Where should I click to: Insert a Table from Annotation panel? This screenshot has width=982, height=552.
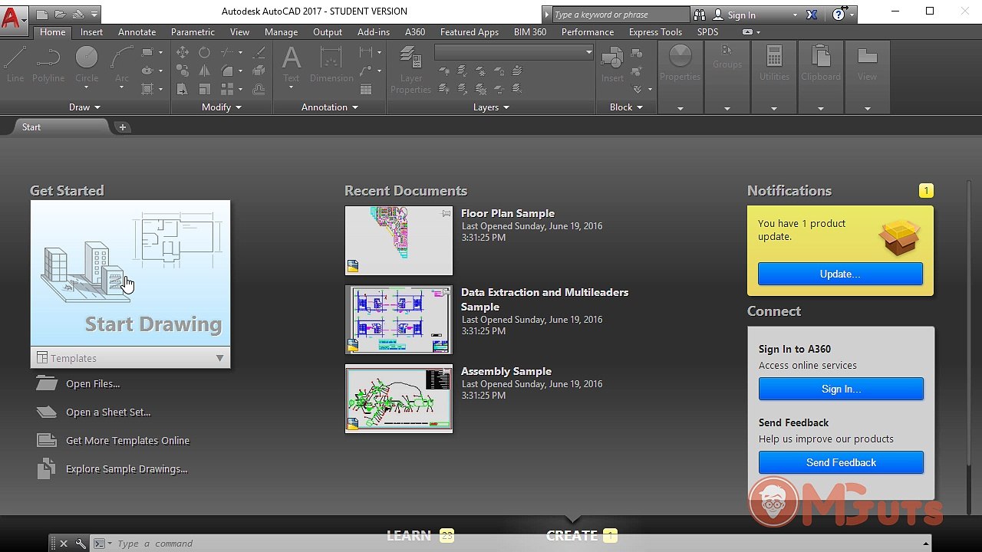point(366,89)
